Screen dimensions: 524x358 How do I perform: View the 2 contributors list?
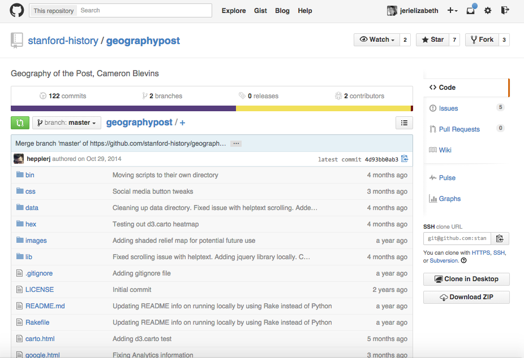pyautogui.click(x=359, y=96)
